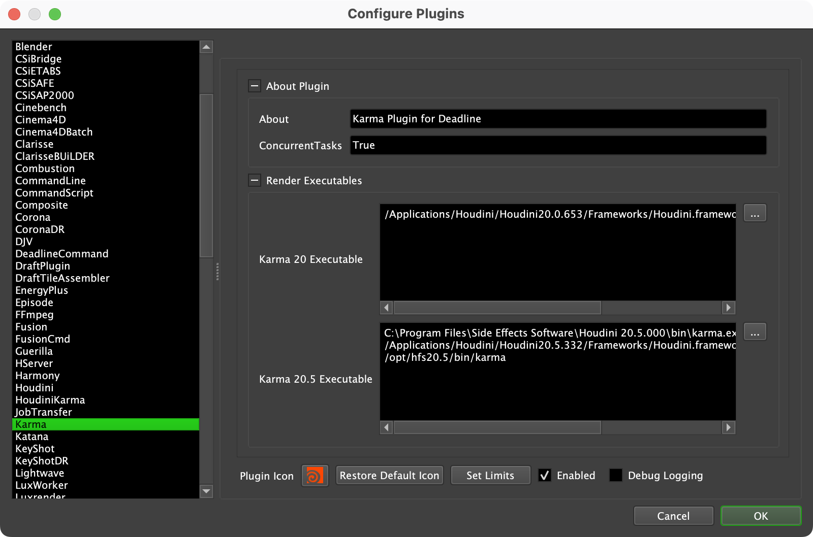Open Set Limits

point(490,475)
